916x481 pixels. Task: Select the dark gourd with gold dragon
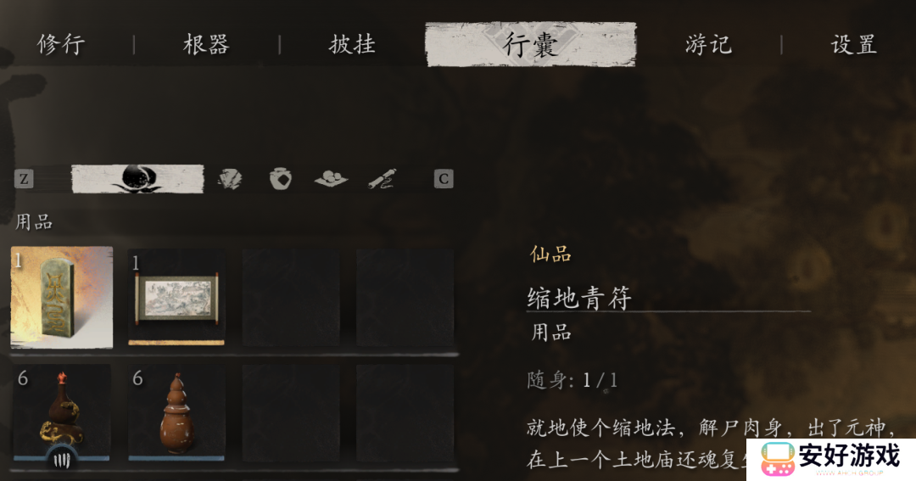61,412
